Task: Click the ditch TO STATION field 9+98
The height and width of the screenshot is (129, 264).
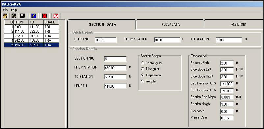Action: pyautogui.click(x=228, y=40)
